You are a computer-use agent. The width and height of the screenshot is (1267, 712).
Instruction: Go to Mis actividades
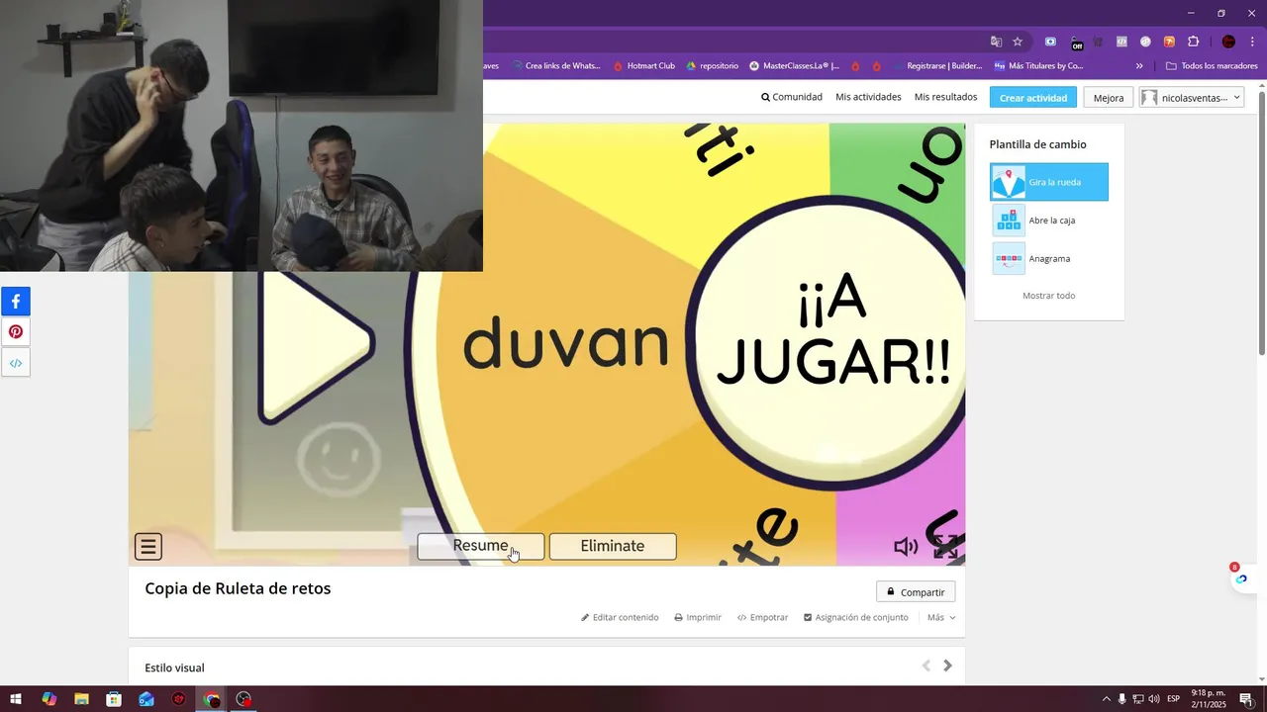tap(868, 97)
